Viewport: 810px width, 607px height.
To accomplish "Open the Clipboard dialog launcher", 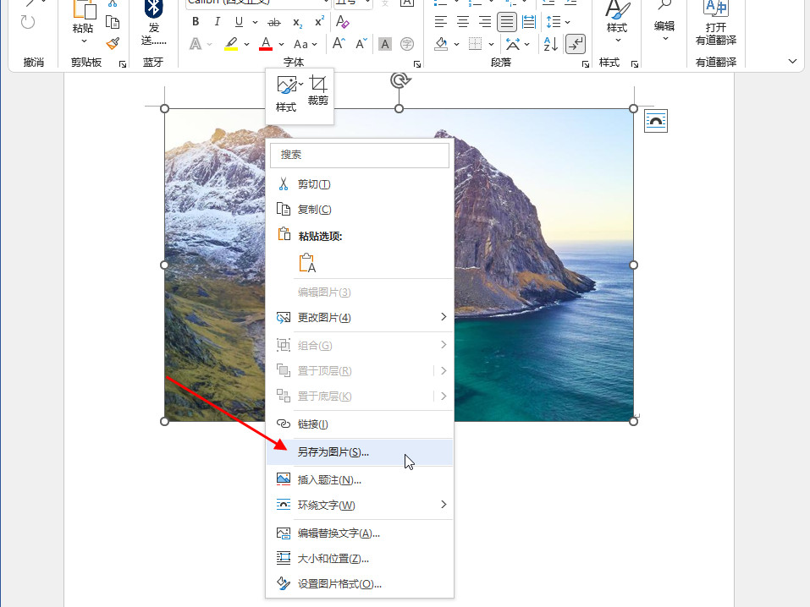I will pyautogui.click(x=123, y=64).
